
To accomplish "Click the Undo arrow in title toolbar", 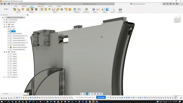I will click(12, 4).
